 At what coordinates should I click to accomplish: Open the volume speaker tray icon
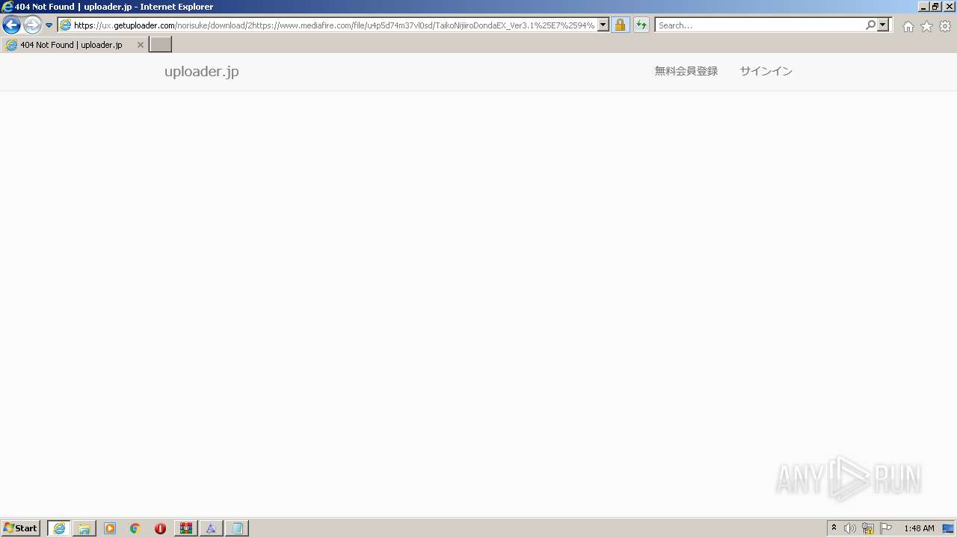click(x=850, y=528)
